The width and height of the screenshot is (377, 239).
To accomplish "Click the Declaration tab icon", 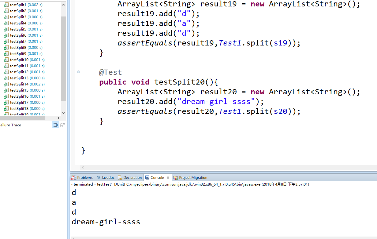I will [120, 178].
